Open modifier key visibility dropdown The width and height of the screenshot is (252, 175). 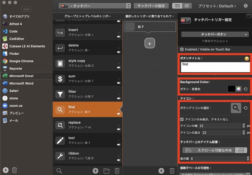[215, 174]
